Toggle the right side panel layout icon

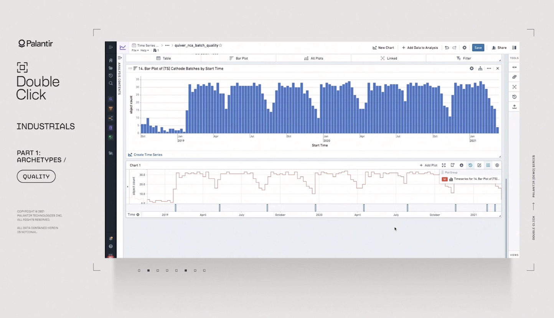(514, 48)
